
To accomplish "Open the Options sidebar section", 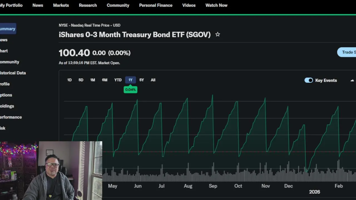I will pos(6,95).
